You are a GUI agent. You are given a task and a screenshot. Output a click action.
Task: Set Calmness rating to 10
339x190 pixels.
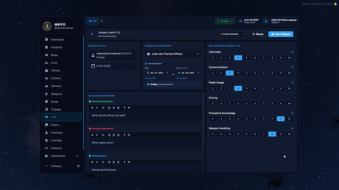289,58
